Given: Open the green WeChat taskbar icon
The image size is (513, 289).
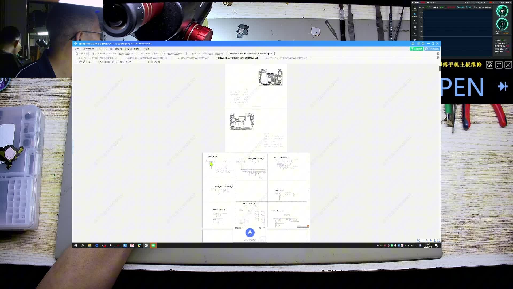Looking at the screenshot, I should click(x=153, y=245).
